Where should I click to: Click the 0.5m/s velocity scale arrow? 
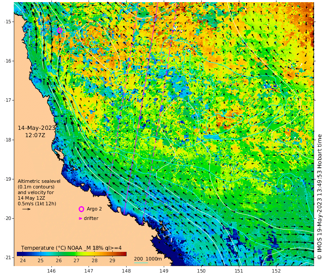[x=26, y=209]
